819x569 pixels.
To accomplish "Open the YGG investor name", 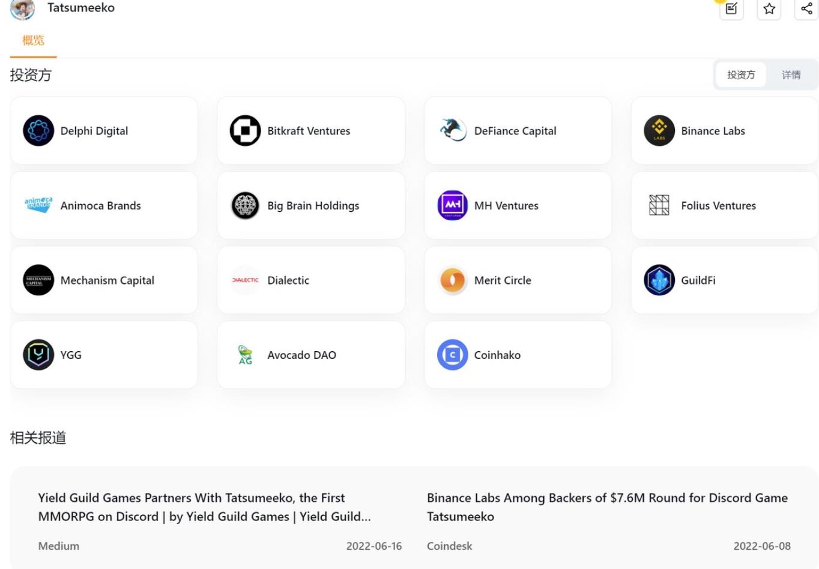I will pyautogui.click(x=71, y=355).
